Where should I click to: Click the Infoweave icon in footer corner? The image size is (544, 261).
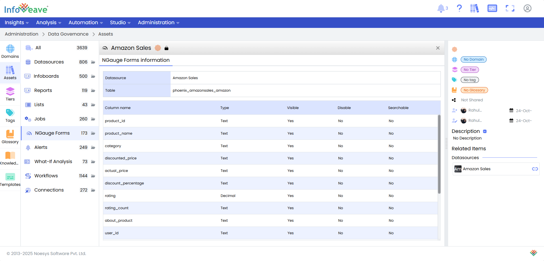[533, 253]
